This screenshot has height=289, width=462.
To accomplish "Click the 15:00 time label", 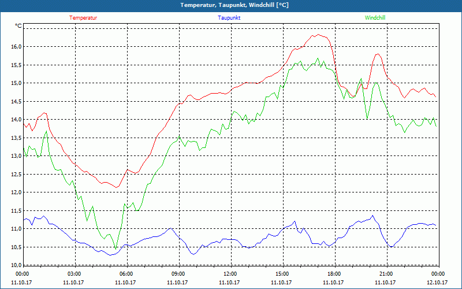I will (x=282, y=274).
